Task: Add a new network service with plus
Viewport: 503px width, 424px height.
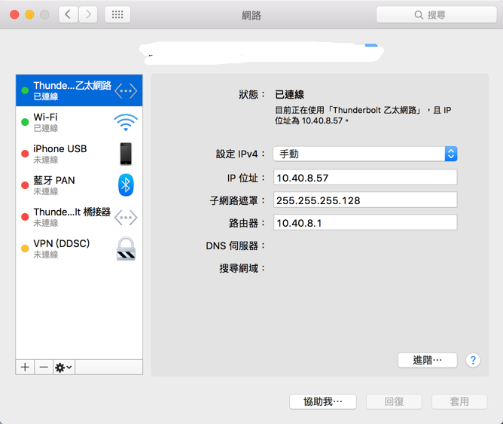Action: (x=25, y=368)
